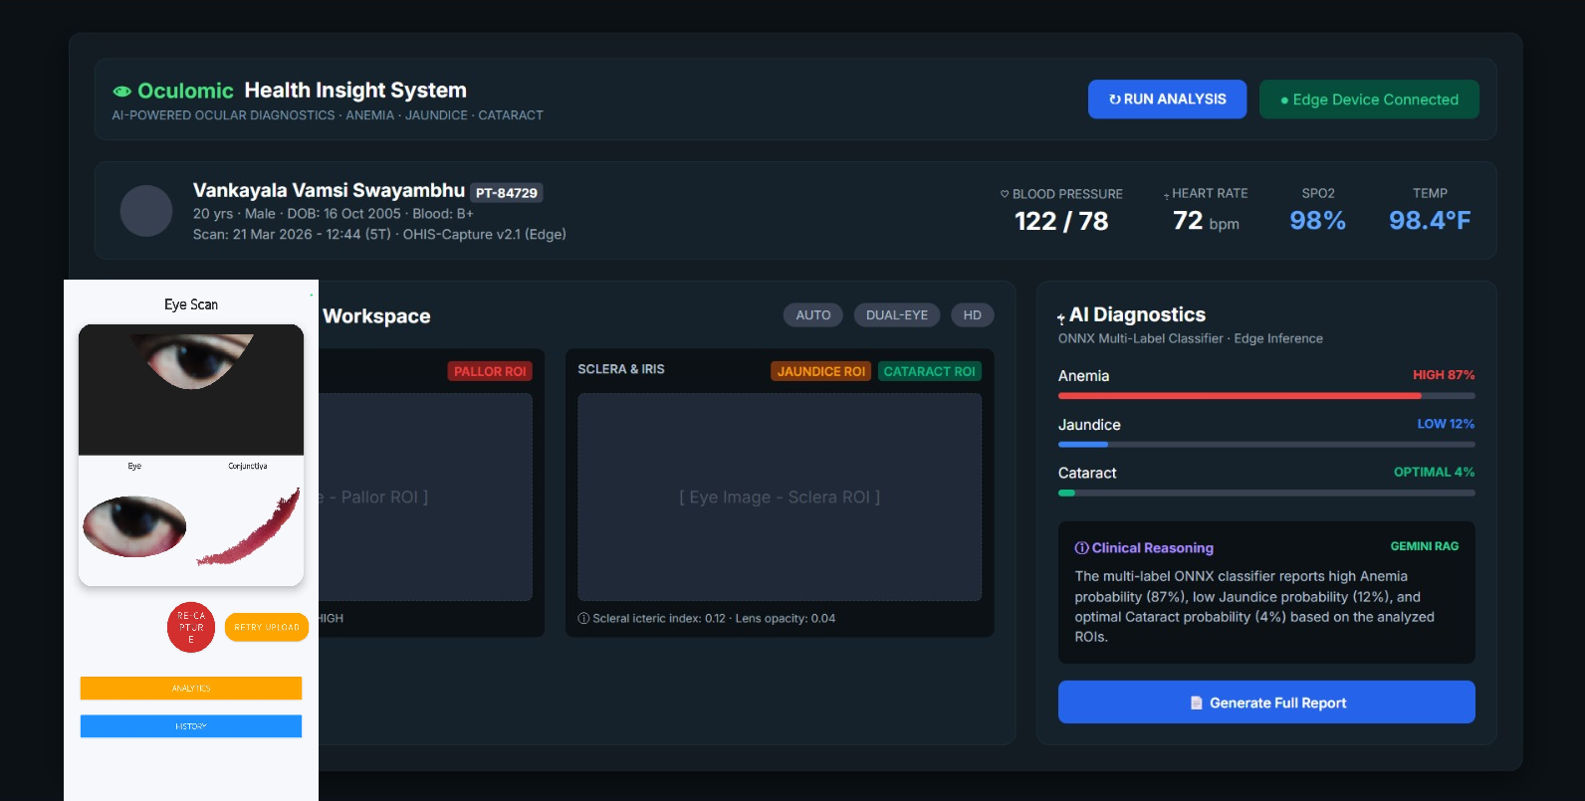Screen dimensions: 1585x801
Task: Open History in the Eye Scan panel
Action: tap(191, 726)
